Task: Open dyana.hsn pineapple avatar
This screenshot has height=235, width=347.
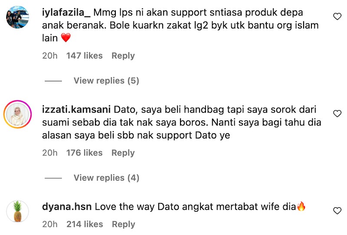Action: tap(17, 211)
